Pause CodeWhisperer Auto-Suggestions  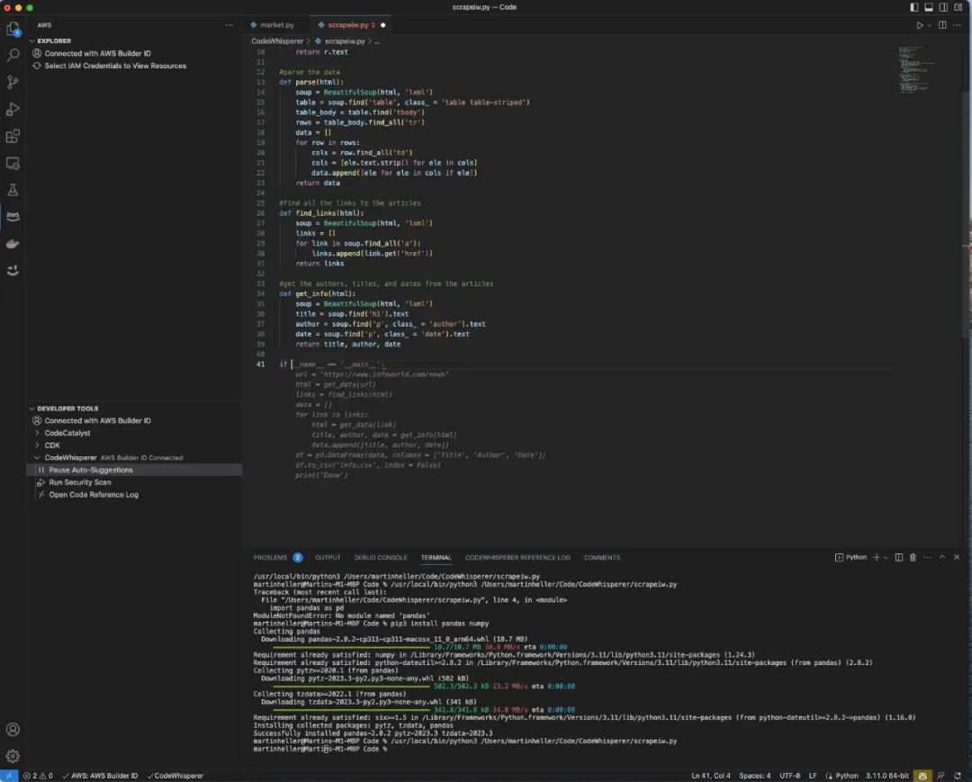tap(90, 470)
